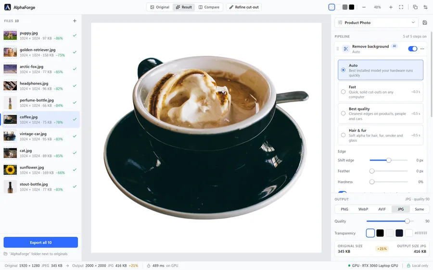Select perfume-bottle.jpg in the file list
This screenshot has height=270, width=433.
click(x=41, y=103)
